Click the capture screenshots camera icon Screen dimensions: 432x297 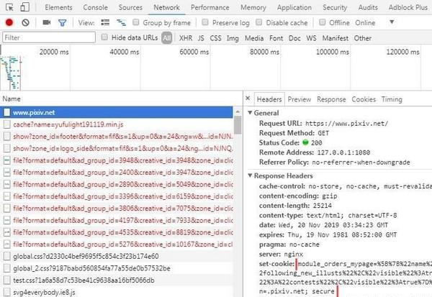(47, 22)
